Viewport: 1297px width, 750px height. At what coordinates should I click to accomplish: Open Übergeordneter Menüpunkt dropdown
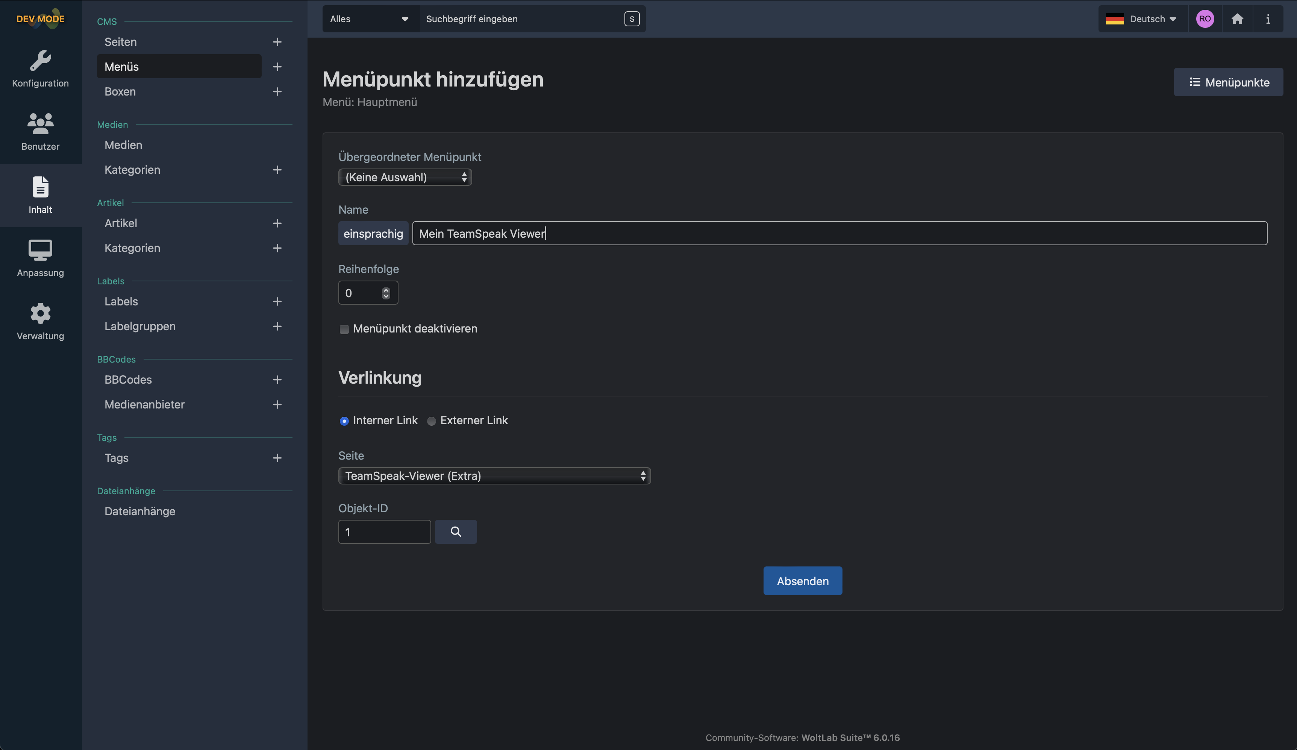tap(405, 177)
